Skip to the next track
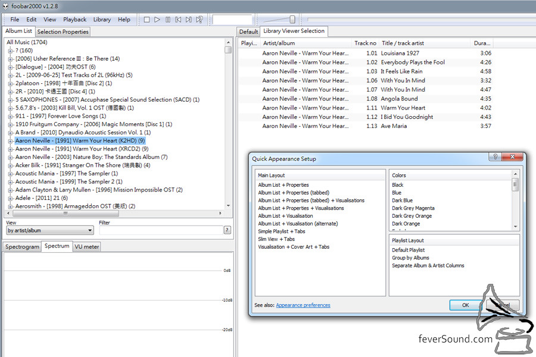This screenshot has width=536, height=357. tap(189, 20)
